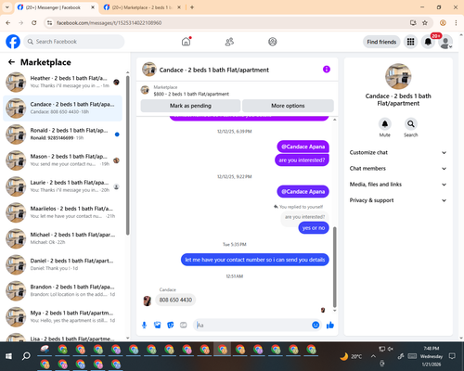Expand Chat members section
Image resolution: width=464 pixels, height=371 pixels.
(x=398, y=169)
